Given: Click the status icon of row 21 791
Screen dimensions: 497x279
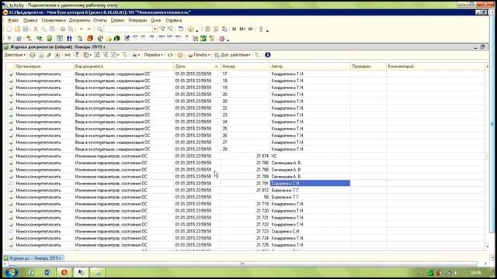Looking at the screenshot, I should [10, 183].
